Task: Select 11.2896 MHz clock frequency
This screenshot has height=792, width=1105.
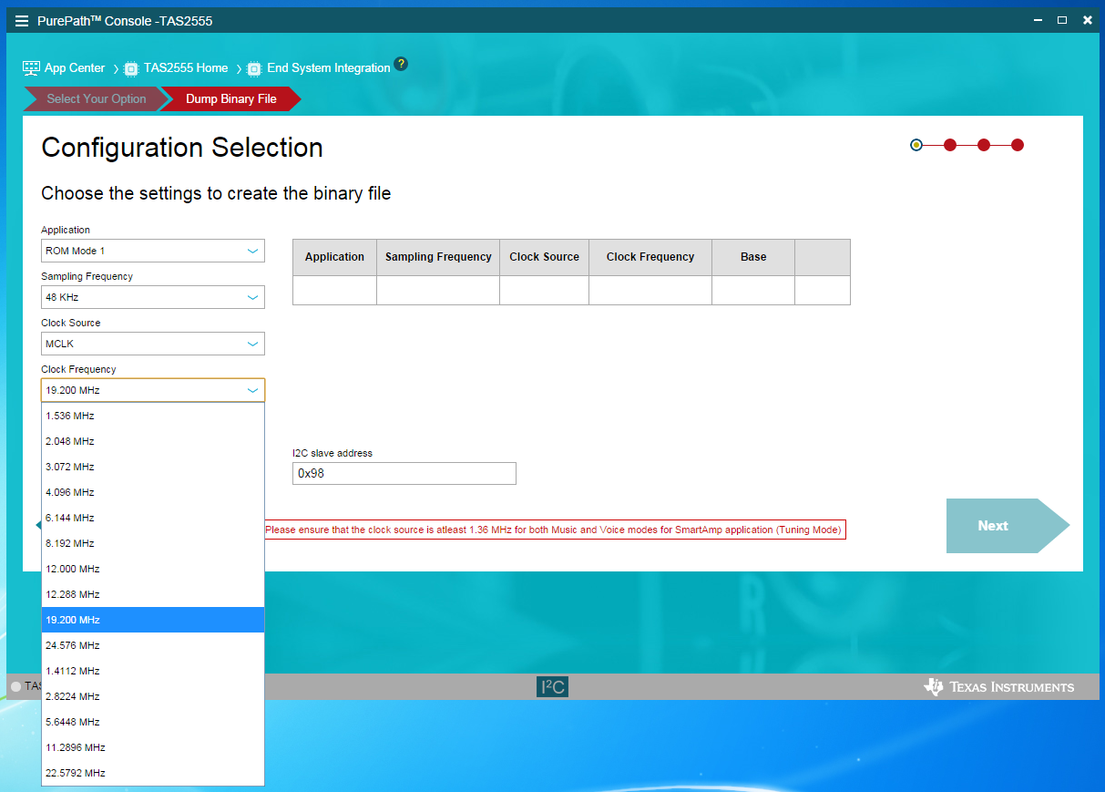Action: coord(153,747)
